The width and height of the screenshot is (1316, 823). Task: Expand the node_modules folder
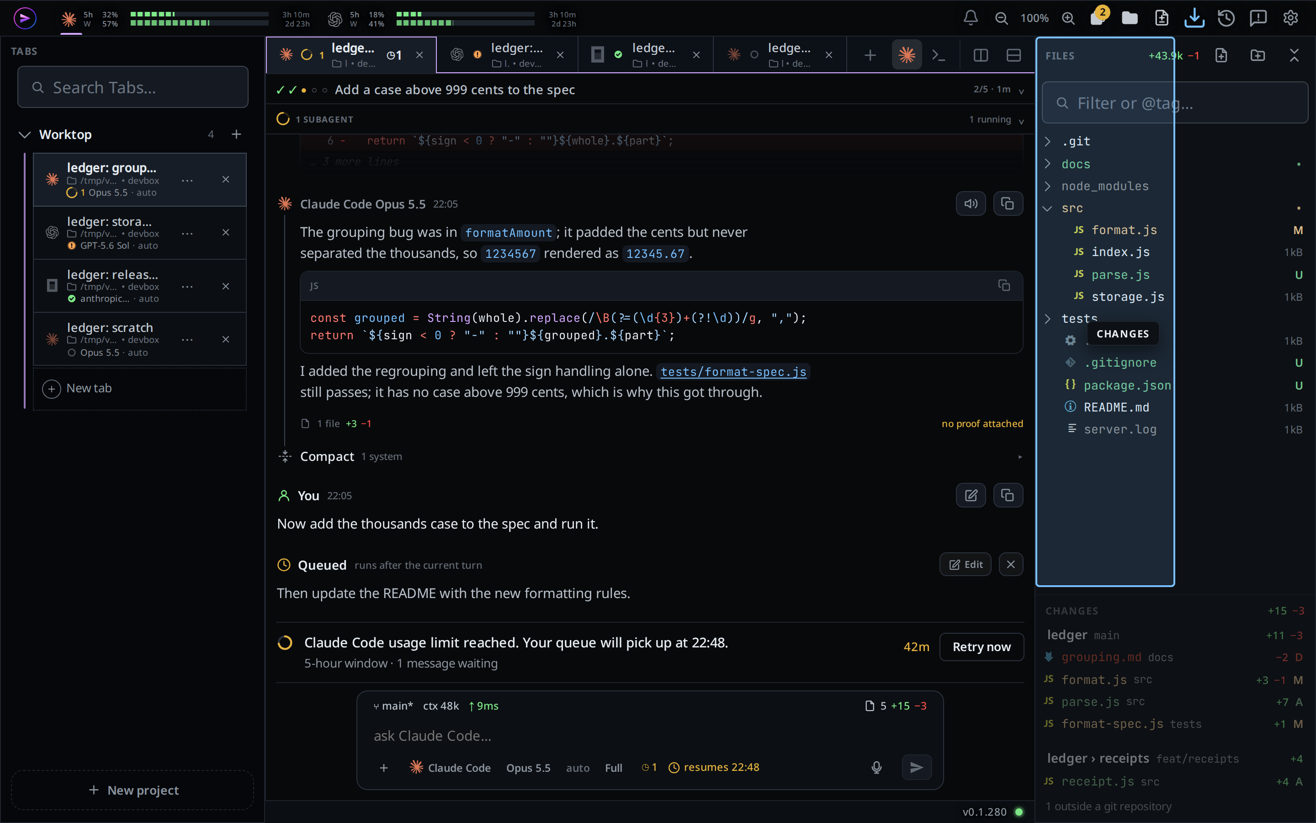[x=1048, y=186]
